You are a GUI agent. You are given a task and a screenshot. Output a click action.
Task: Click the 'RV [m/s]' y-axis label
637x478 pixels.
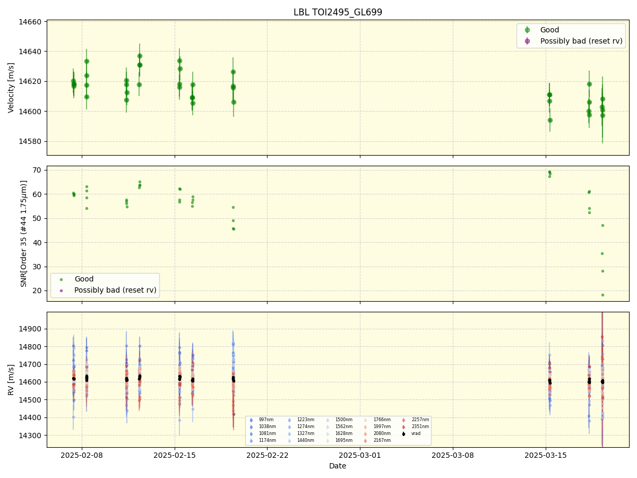[x=11, y=379]
